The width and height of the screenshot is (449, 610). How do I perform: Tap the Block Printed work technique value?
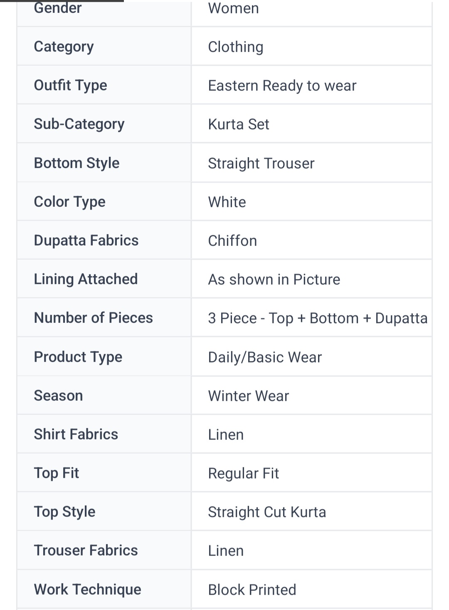(x=252, y=590)
